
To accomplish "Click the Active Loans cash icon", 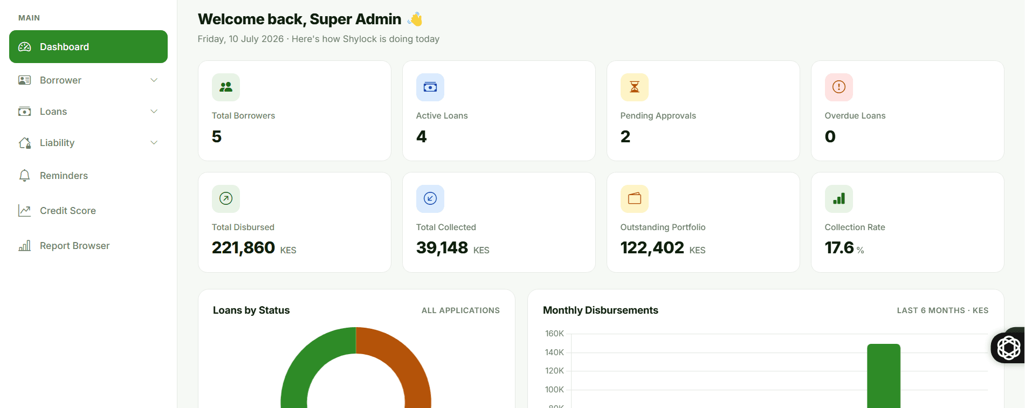I will click(430, 87).
